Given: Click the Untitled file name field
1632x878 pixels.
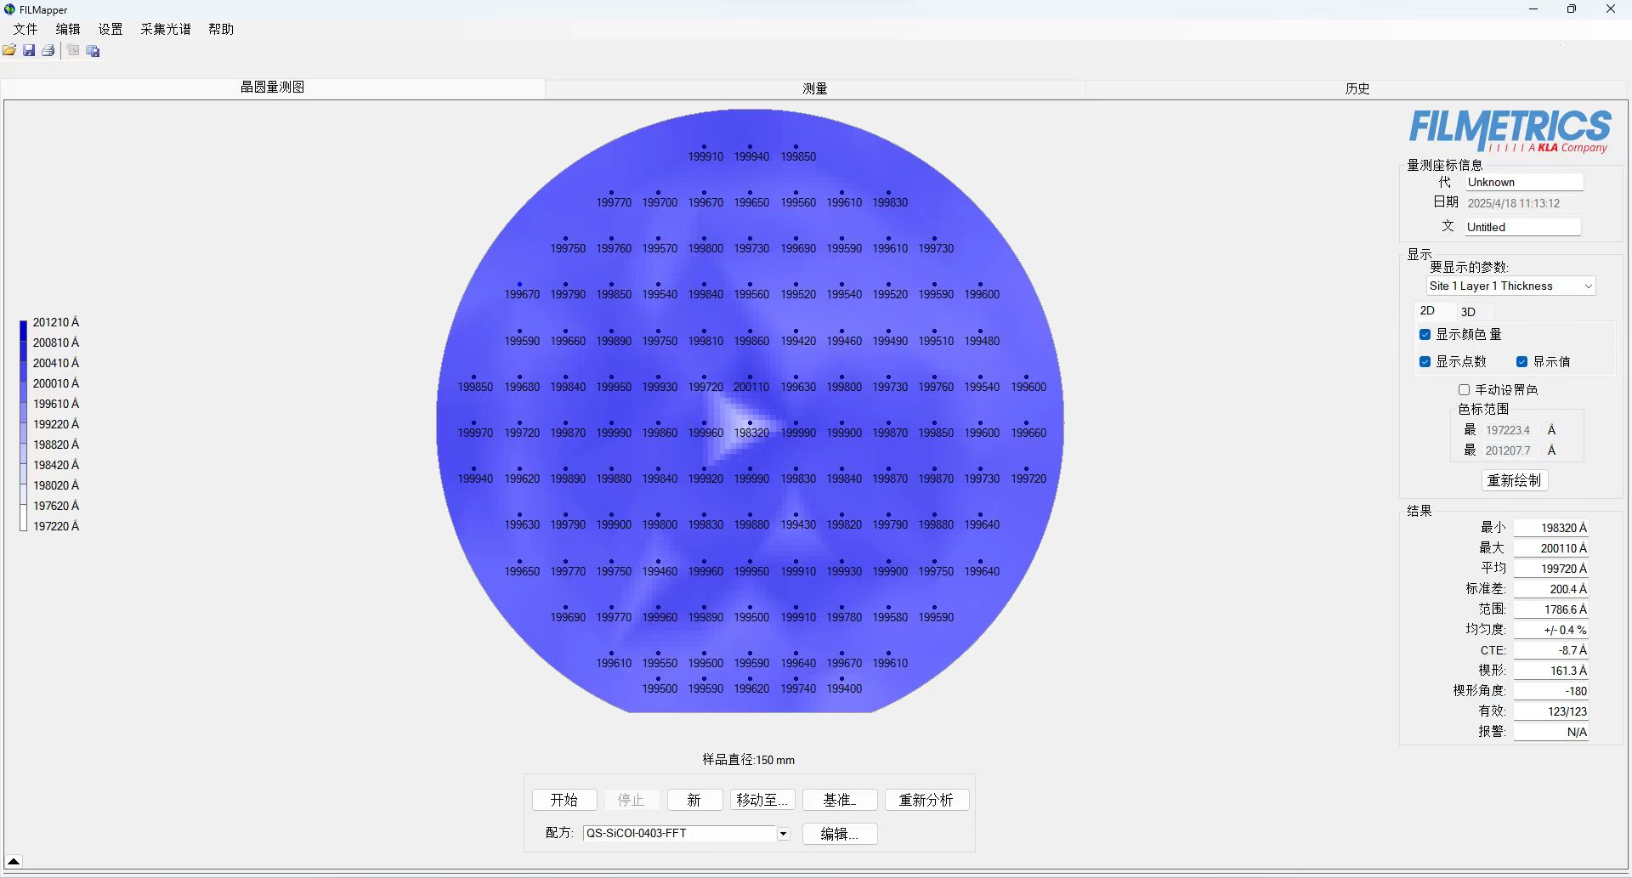Looking at the screenshot, I should pos(1521,227).
